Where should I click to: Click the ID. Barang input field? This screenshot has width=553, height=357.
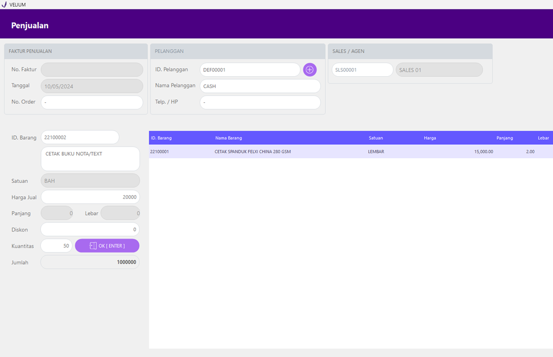(x=80, y=137)
